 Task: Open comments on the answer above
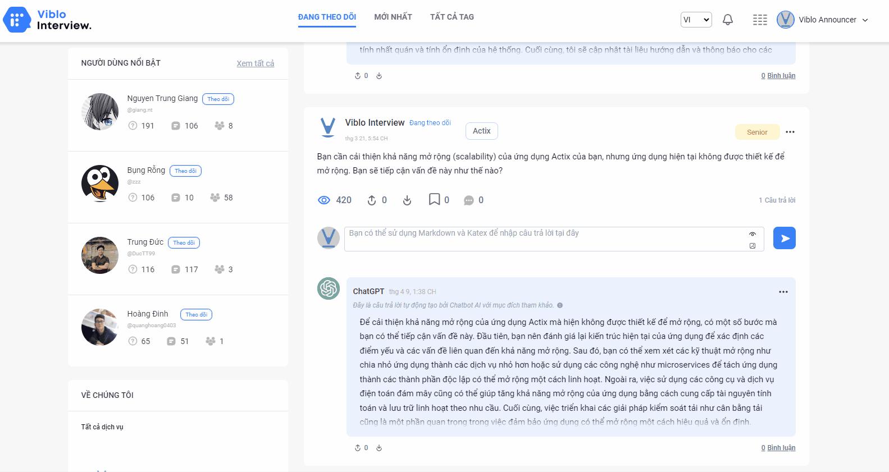coord(778,76)
